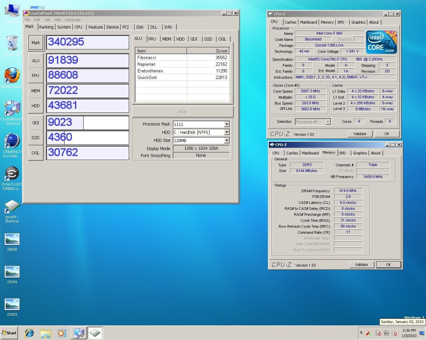
Task: Open the cpuz64 shortcut on the desktop
Action: [12, 211]
